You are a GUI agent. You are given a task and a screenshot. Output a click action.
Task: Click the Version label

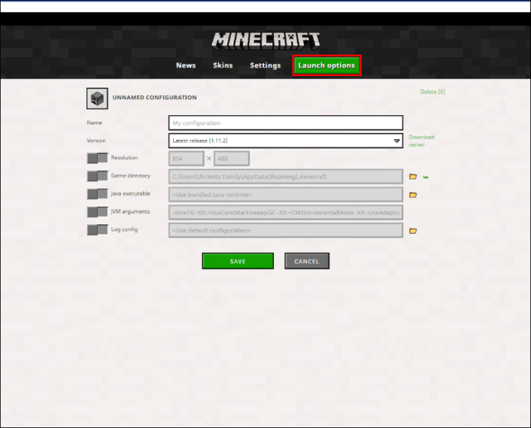pyautogui.click(x=96, y=141)
